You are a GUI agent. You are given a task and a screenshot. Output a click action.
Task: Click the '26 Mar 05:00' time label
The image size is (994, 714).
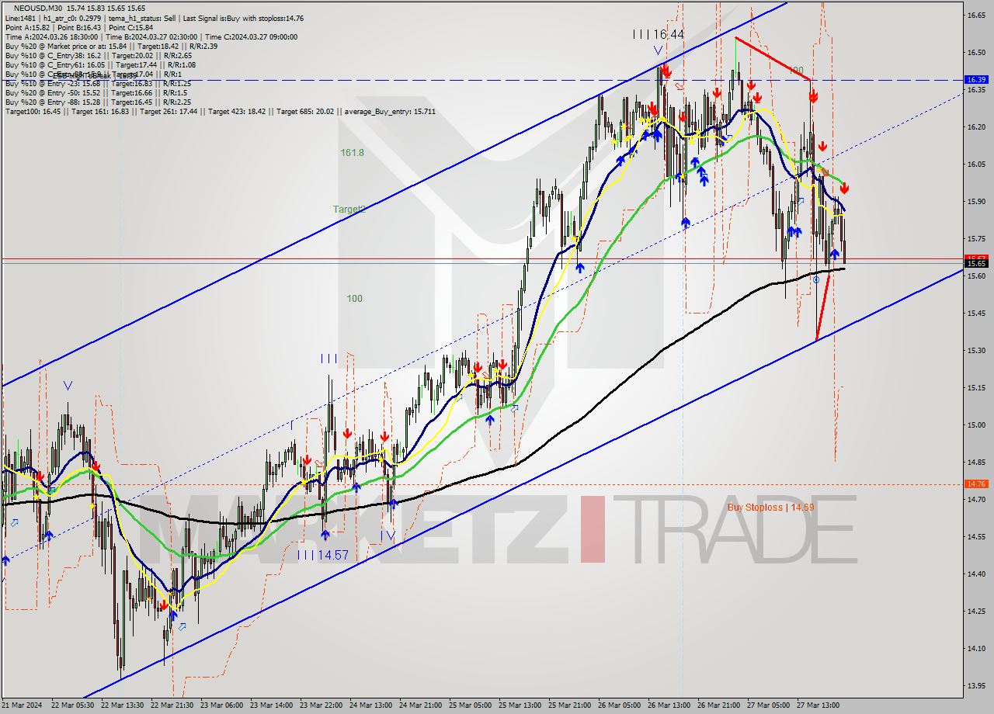620,705
